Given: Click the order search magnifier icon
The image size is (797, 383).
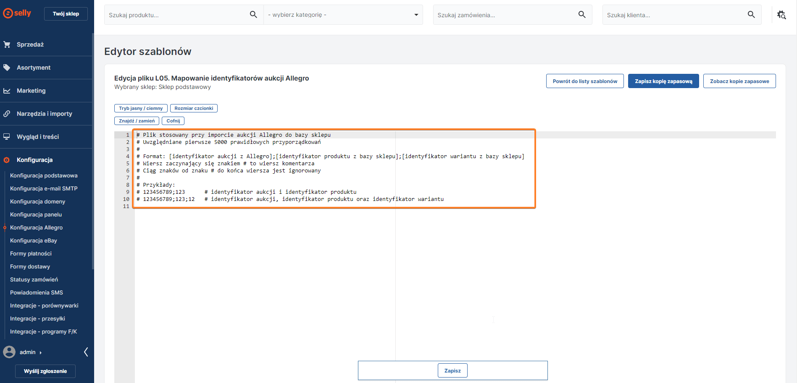Looking at the screenshot, I should click(582, 15).
